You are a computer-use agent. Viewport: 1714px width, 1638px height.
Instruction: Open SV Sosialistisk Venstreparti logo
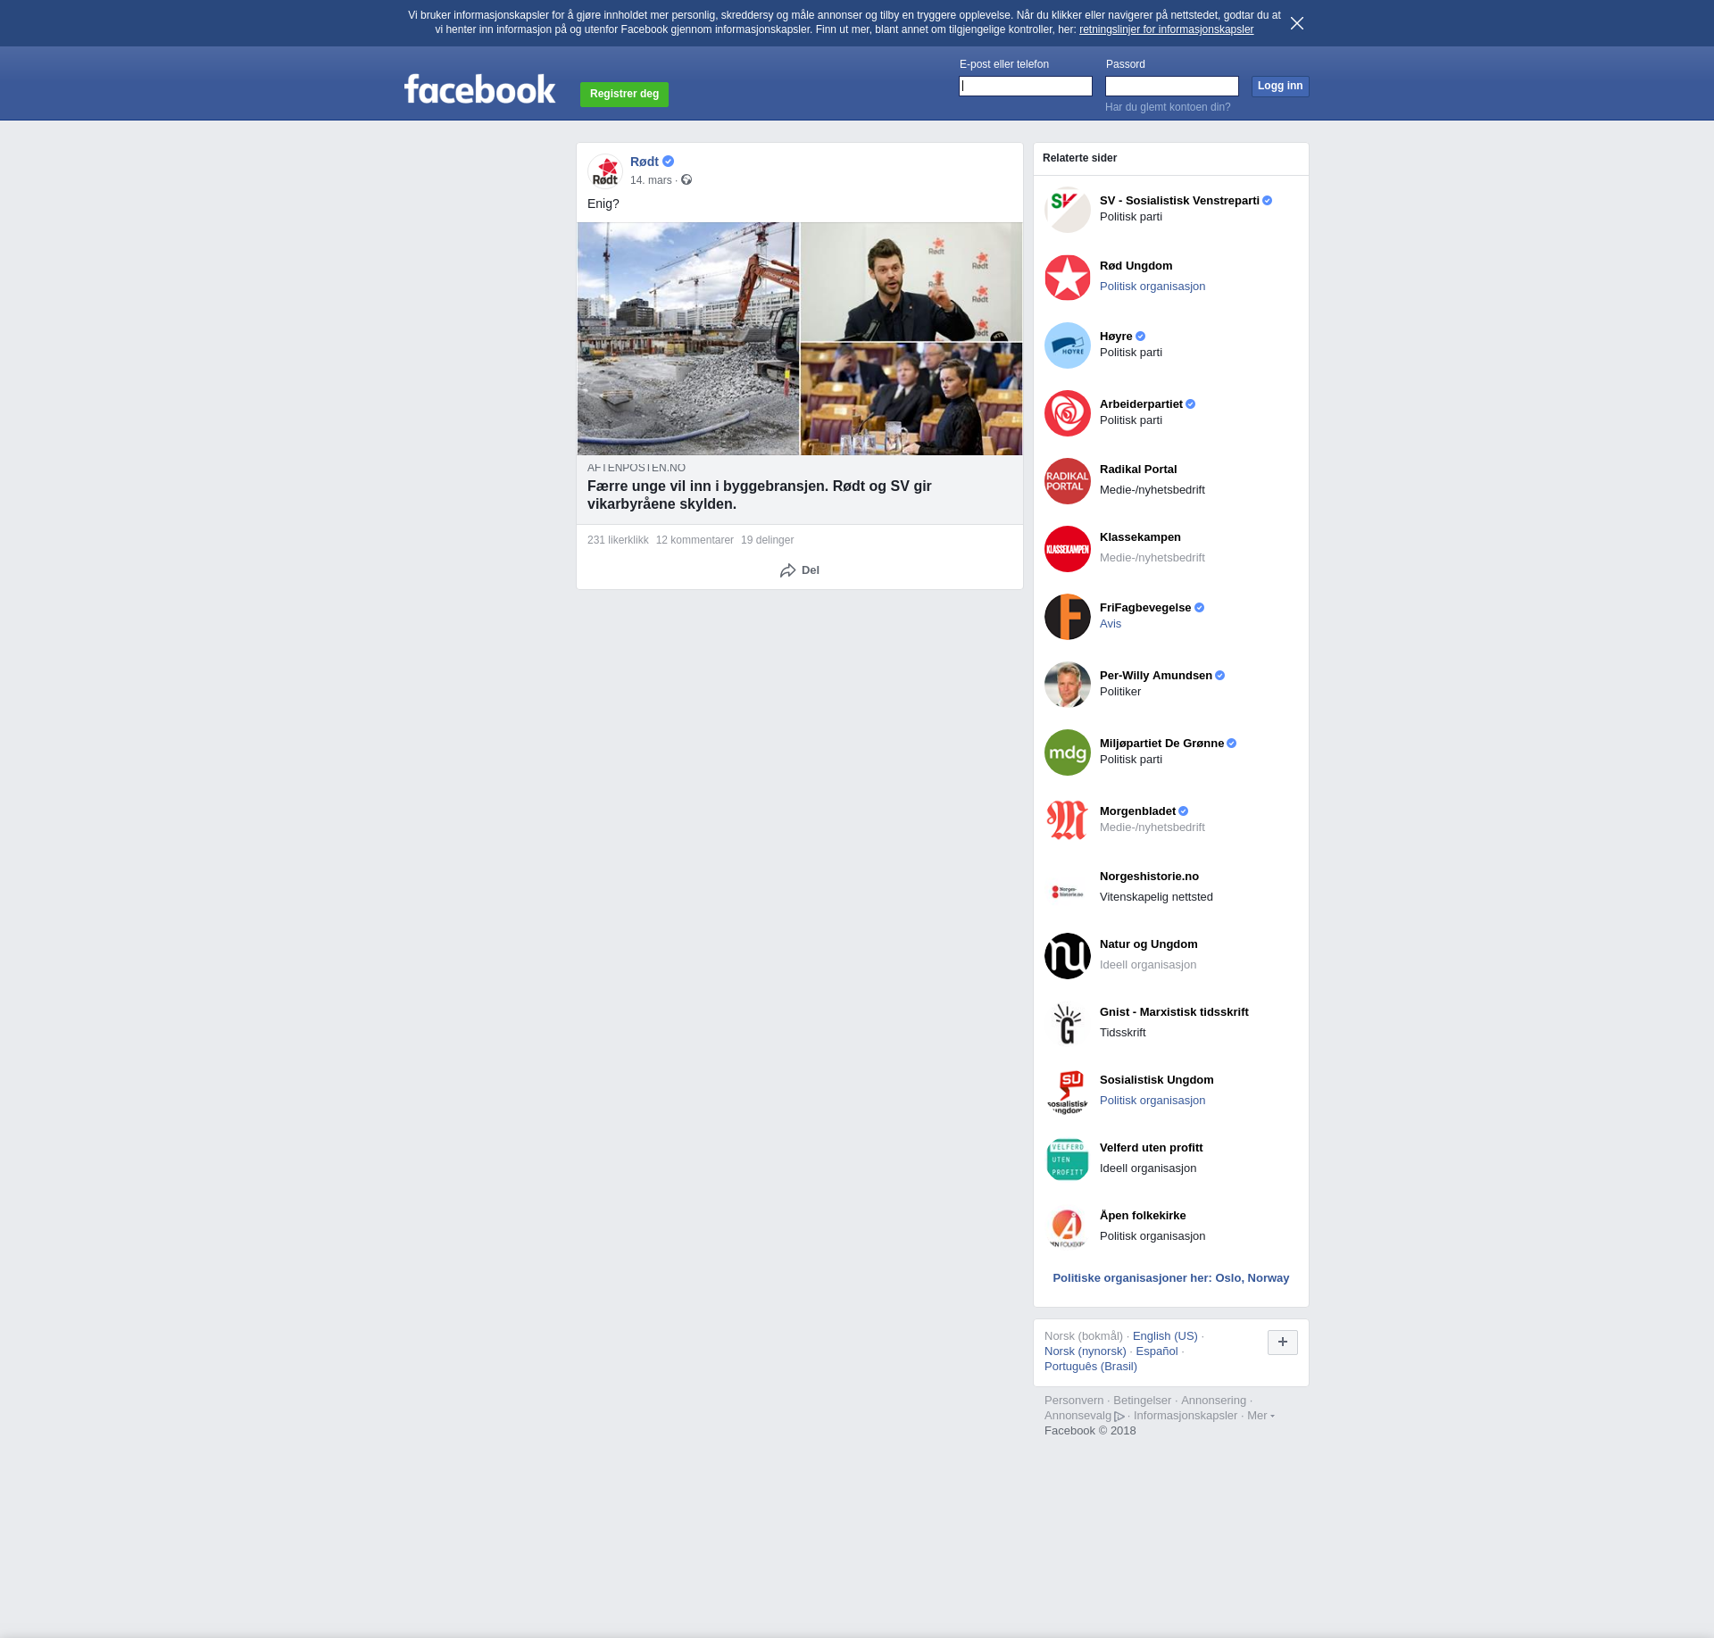[x=1068, y=210]
